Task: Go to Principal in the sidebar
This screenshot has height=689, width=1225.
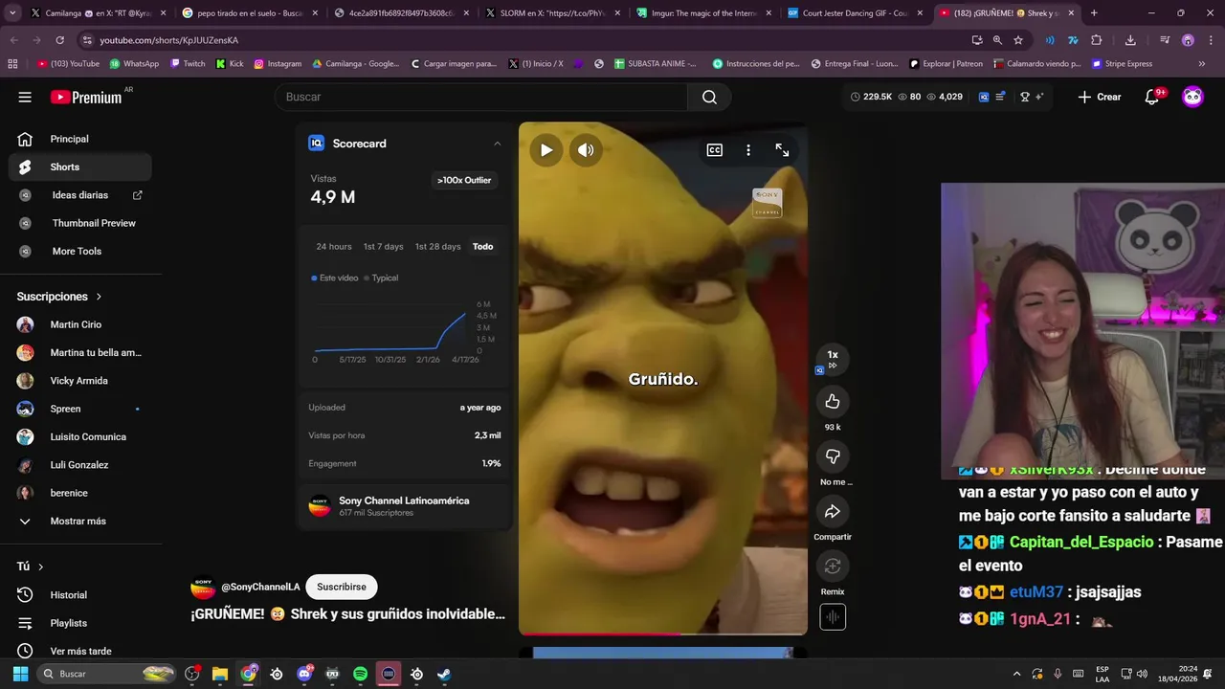Action: (x=80, y=139)
